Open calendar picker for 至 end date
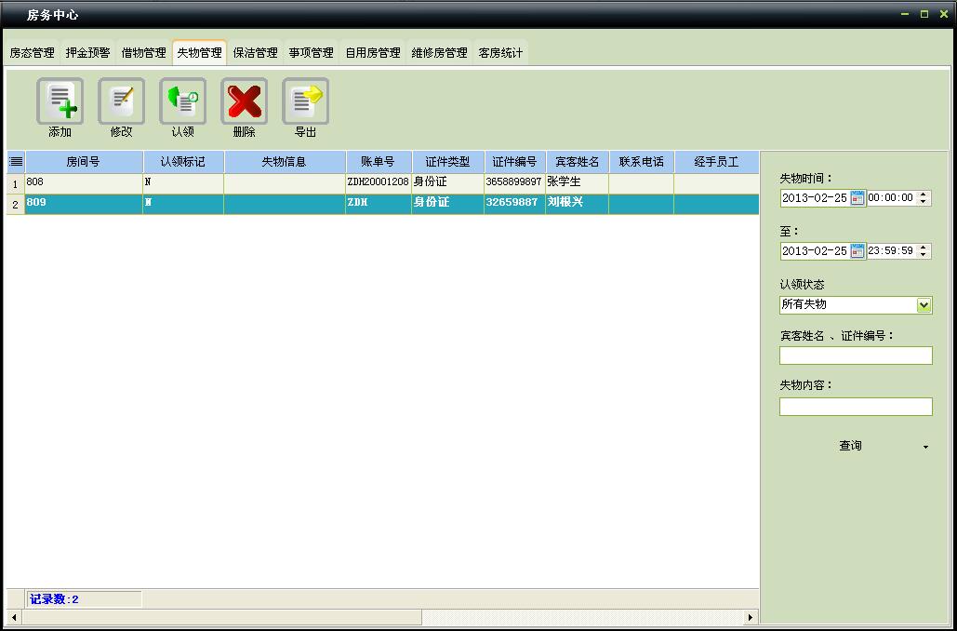Viewport: 957px width, 631px height. coord(857,251)
